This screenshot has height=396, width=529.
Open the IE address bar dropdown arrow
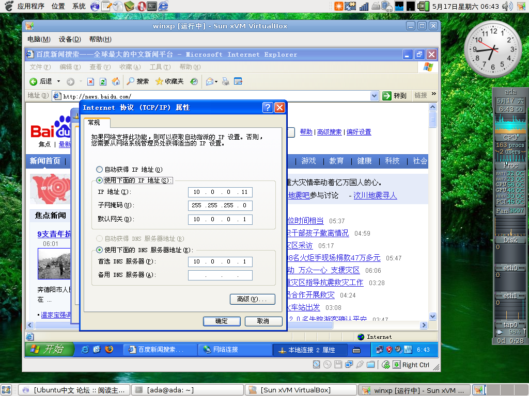[x=374, y=96]
